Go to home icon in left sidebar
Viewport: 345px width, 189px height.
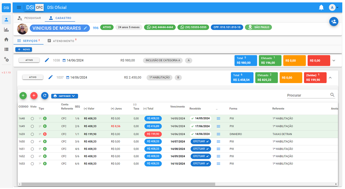[x=6, y=40]
